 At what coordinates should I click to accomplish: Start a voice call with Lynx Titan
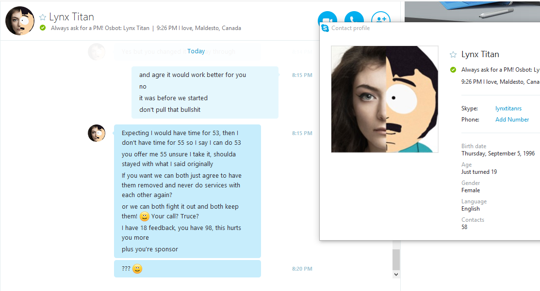pyautogui.click(x=354, y=17)
